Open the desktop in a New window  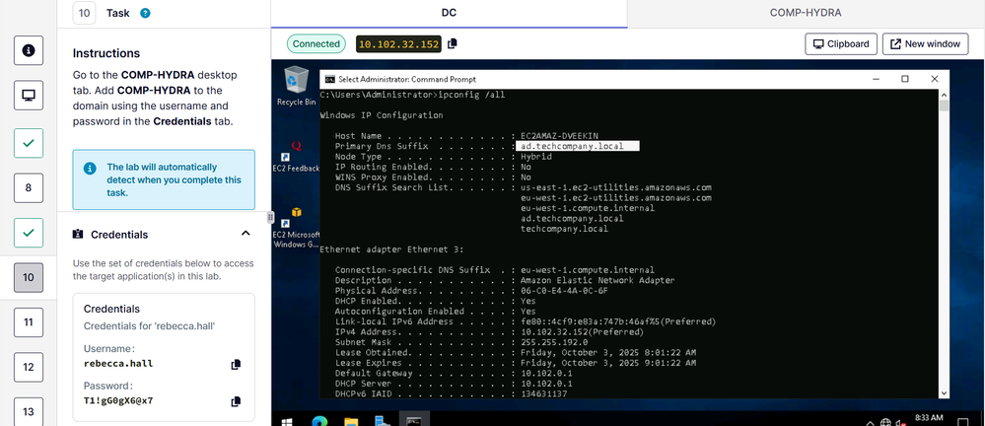tap(924, 44)
